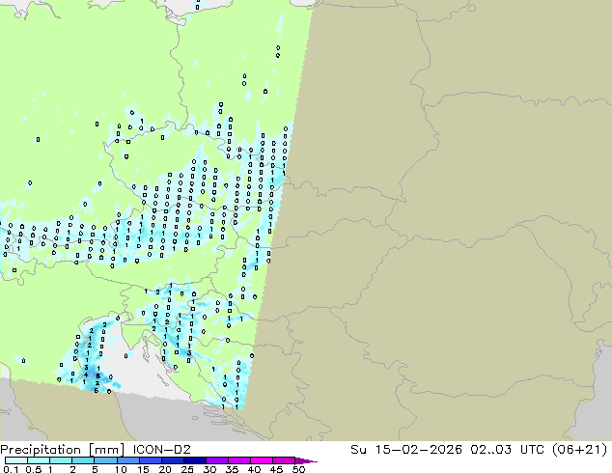Click the 40–45 mm magenta legend swatch
612x473 pixels.
coord(262,460)
